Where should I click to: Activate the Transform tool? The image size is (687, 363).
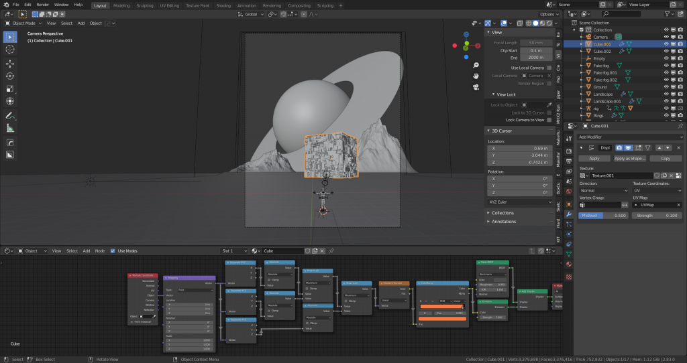point(10,101)
